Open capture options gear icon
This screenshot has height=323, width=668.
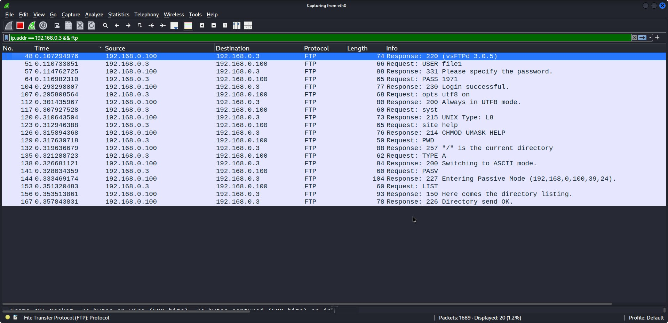pos(43,25)
